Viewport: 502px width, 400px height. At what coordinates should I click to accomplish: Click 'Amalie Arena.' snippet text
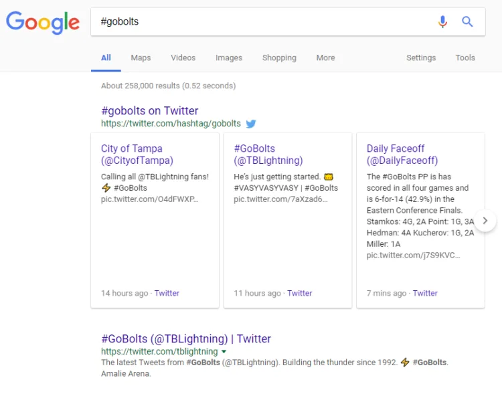coord(126,374)
